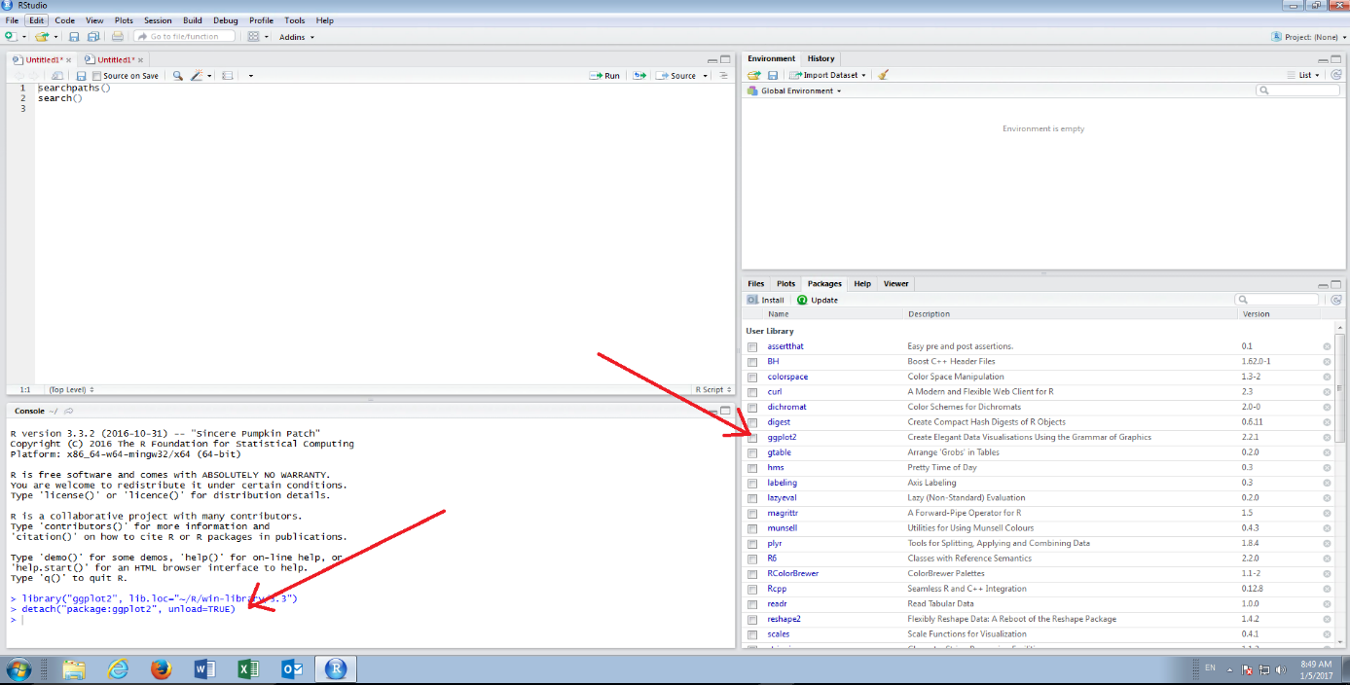
Task: Click the Windows Start button
Action: coord(18,669)
